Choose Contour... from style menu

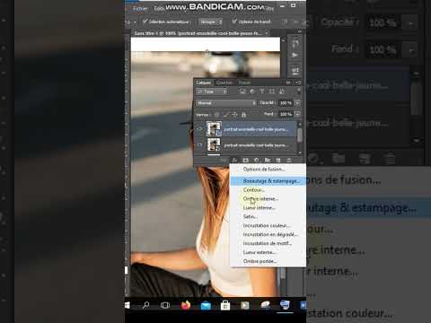[x=268, y=190]
